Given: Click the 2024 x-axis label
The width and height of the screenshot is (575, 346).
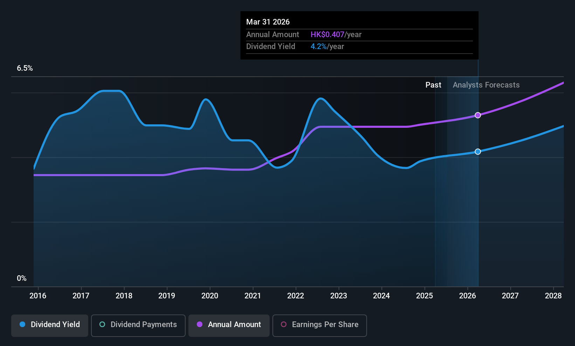Looking at the screenshot, I should [381, 296].
